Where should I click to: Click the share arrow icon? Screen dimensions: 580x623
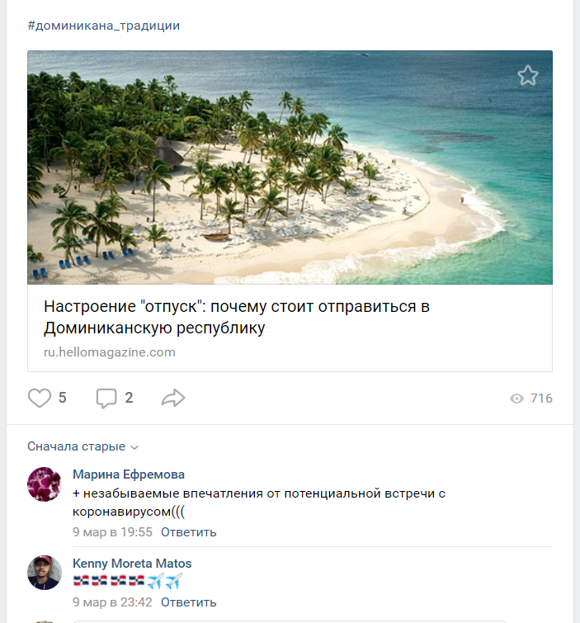point(173,399)
